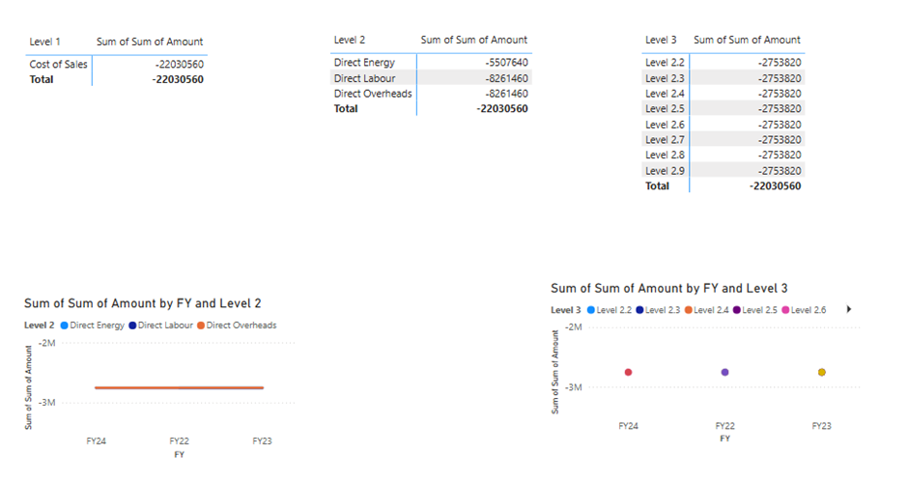The image size is (908, 482).
Task: Click Cost of Sales amount -22030560
Action: (x=180, y=65)
